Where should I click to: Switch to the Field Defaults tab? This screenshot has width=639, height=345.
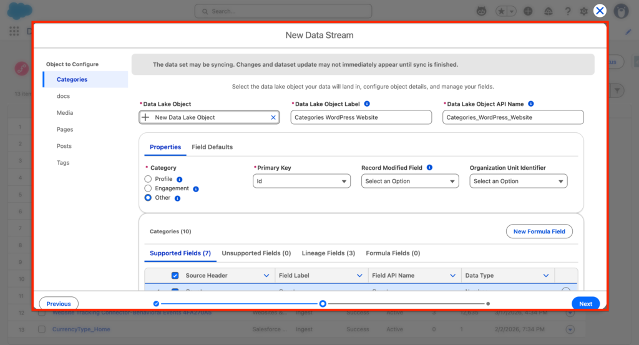(212, 147)
